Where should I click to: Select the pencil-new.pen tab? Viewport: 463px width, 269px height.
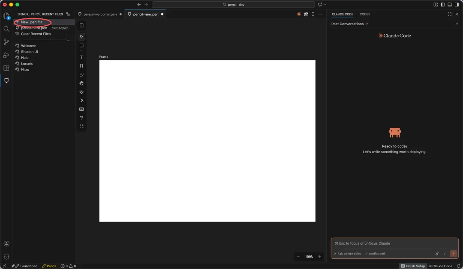coord(146,14)
